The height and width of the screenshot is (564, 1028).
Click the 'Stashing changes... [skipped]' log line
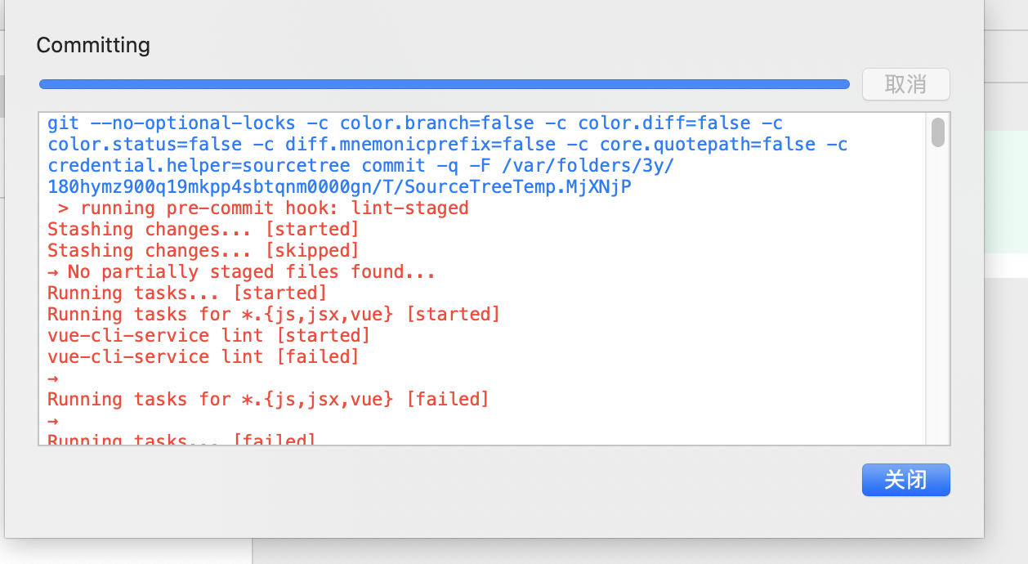pyautogui.click(x=201, y=250)
